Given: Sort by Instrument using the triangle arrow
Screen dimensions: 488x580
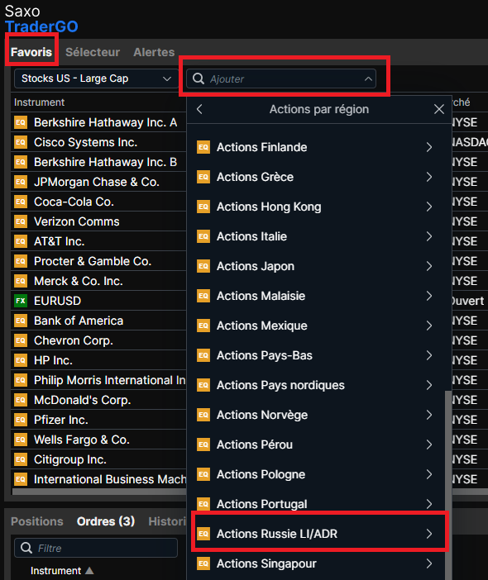Looking at the screenshot, I should [89, 571].
